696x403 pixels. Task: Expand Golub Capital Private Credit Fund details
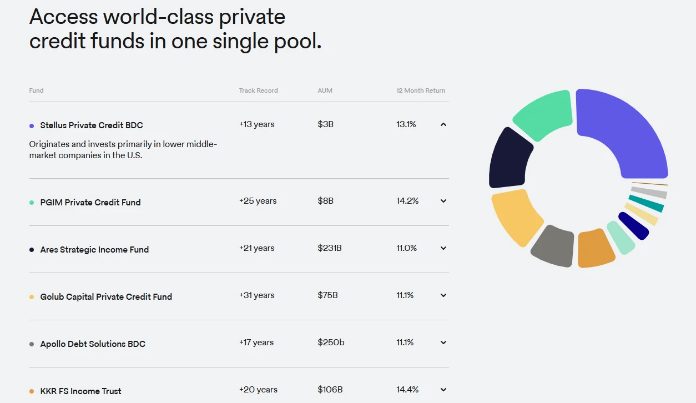[443, 295]
